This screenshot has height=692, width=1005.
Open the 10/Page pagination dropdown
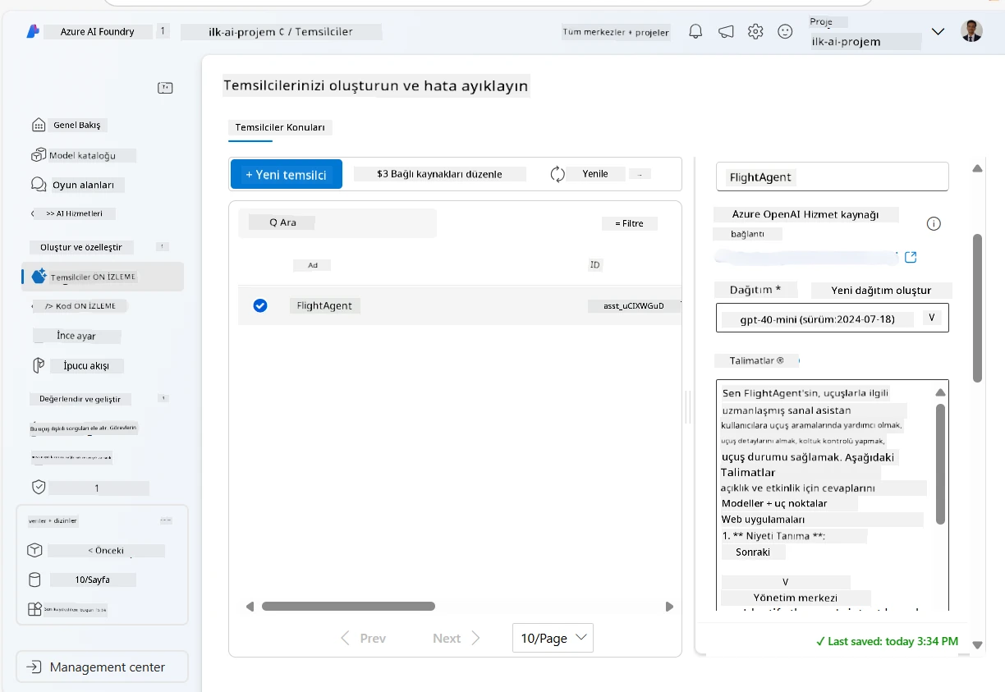point(553,638)
